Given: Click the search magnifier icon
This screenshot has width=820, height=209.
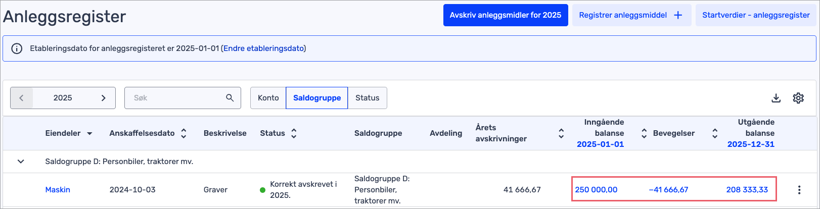Looking at the screenshot, I should 230,98.
